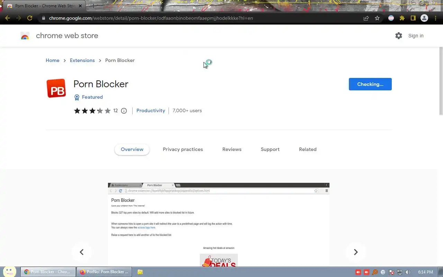Click the 7,000+ users text
The width and height of the screenshot is (443, 277).
[187, 111]
